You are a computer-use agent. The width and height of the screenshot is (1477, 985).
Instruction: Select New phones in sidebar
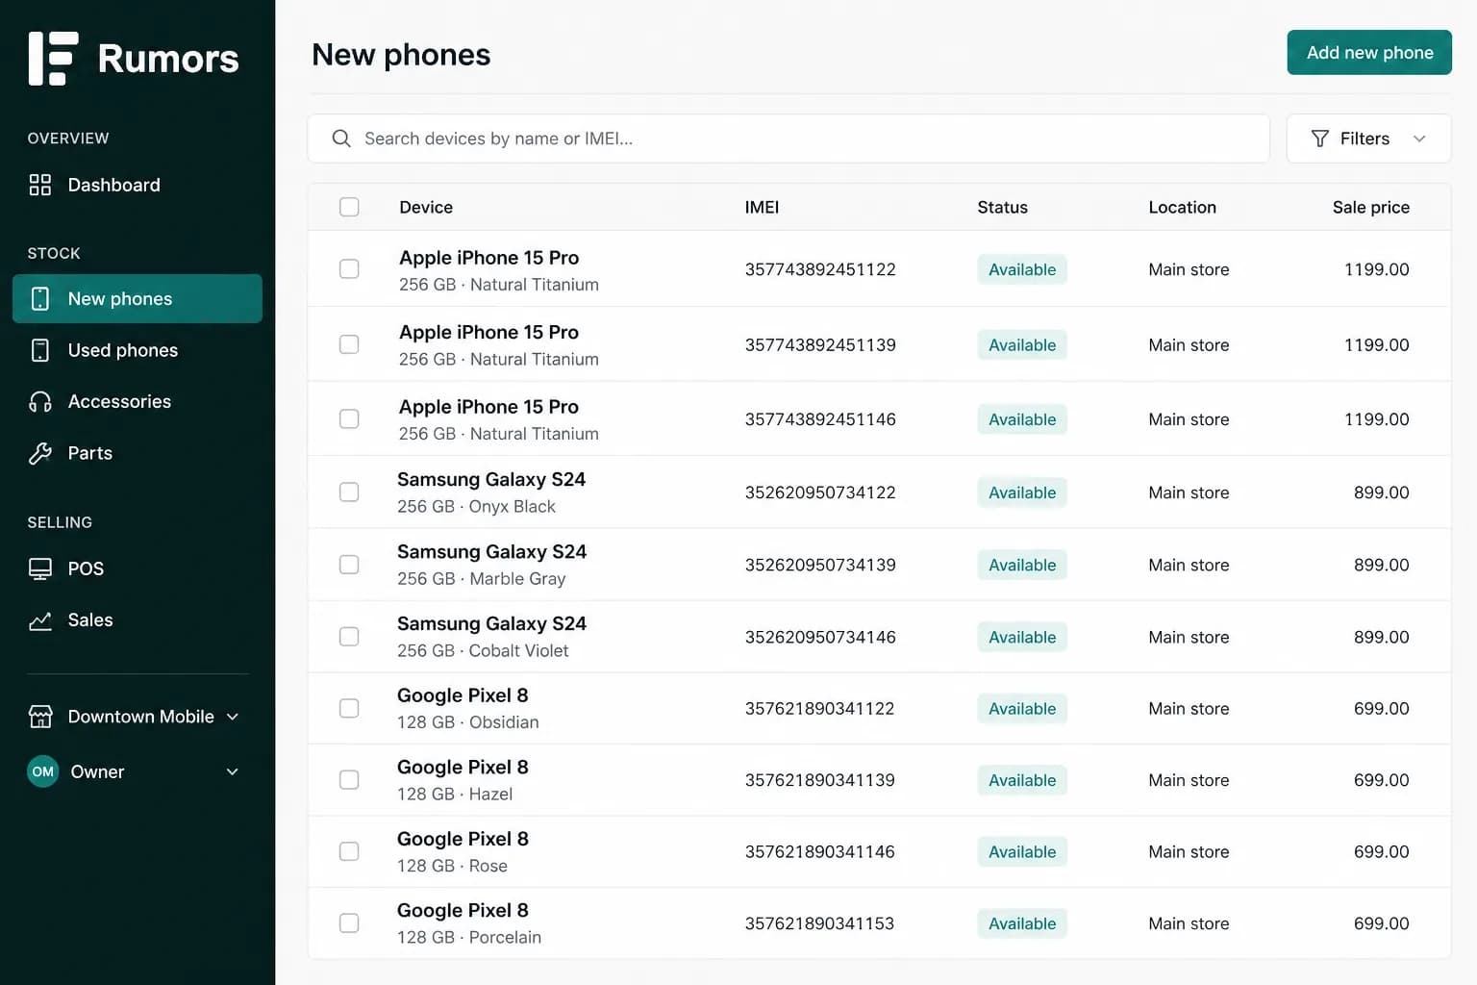click(138, 299)
